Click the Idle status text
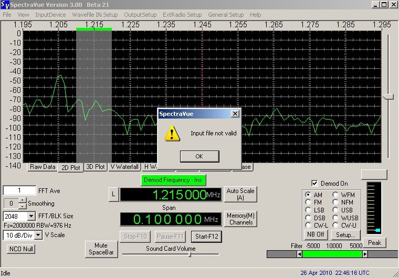 coord(5,273)
